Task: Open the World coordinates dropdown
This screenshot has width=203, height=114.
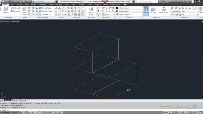Action: coord(108,15)
